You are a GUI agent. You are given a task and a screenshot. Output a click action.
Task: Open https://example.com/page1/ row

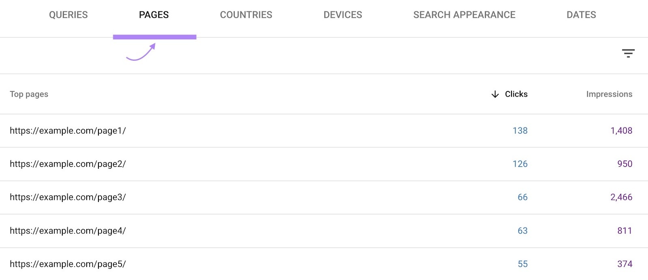tap(68, 130)
